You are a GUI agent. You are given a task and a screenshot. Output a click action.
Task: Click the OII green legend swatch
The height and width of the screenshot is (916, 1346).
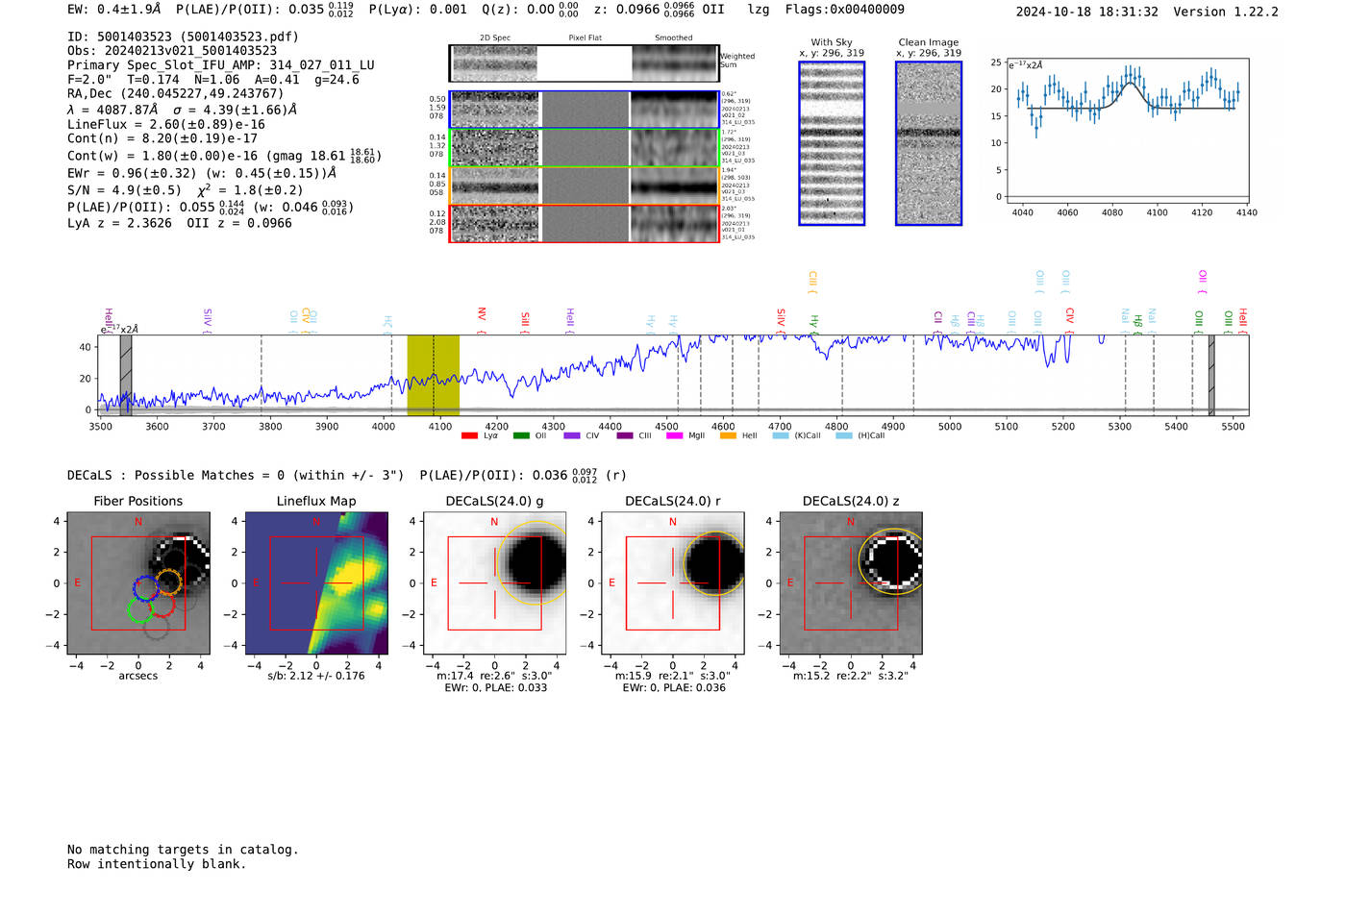[x=521, y=436]
